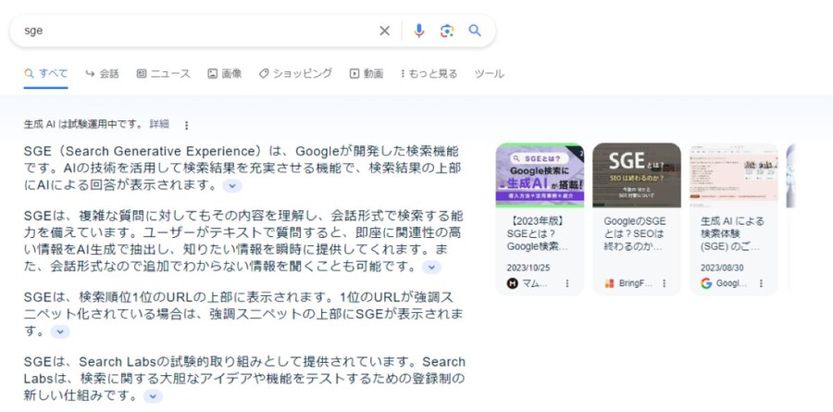The image size is (833, 412).
Task: Open the 【2023年版】SGEとは? card thumbnail
Action: coord(540,175)
